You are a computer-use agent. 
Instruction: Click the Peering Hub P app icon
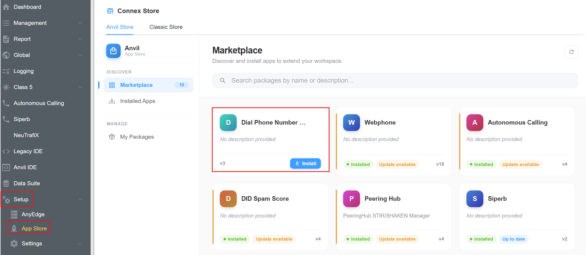click(351, 199)
